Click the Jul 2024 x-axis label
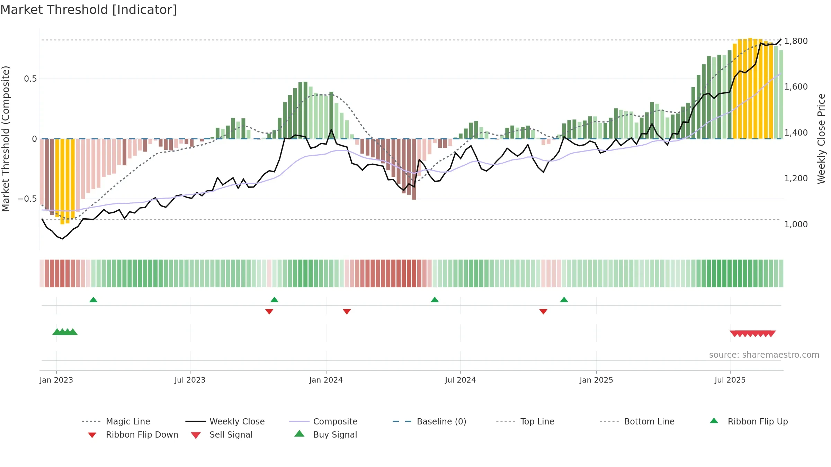The image size is (831, 467). pos(460,380)
